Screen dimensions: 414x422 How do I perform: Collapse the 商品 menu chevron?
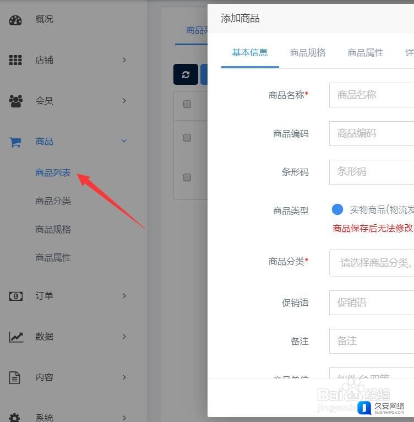(x=124, y=140)
